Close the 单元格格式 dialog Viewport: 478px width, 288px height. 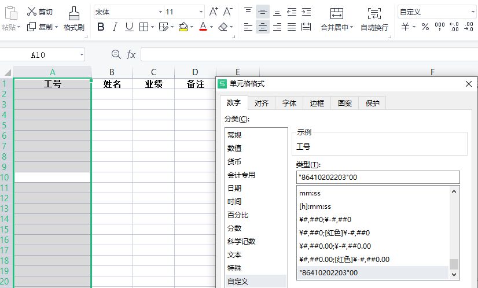(x=469, y=84)
